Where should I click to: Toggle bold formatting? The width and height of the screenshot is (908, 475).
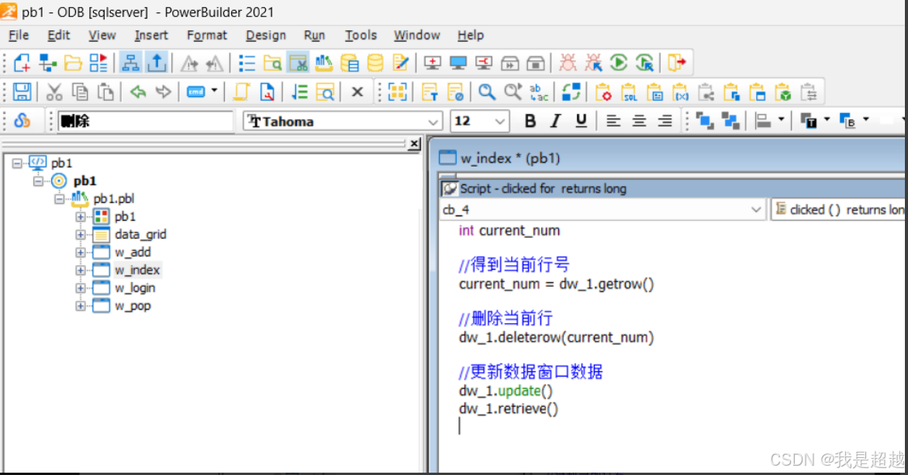pyautogui.click(x=530, y=121)
